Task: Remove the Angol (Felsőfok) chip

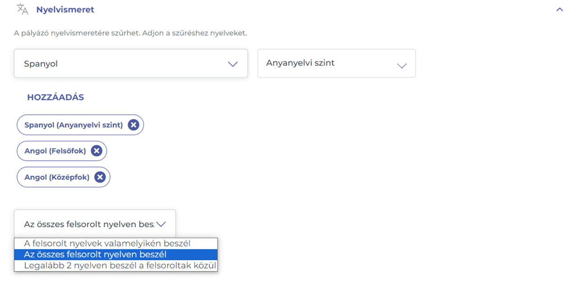Action: coord(96,151)
